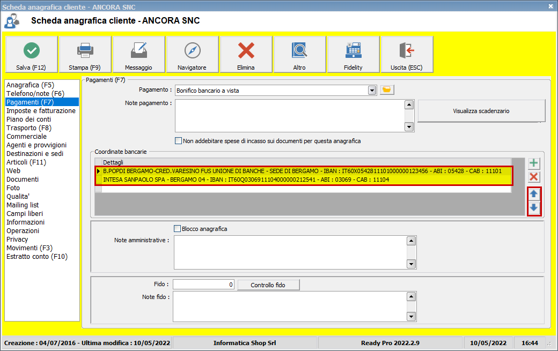Viewport: 558px width, 351px height.
Task: Print the record with Stampa (F9)
Action: 85,54
